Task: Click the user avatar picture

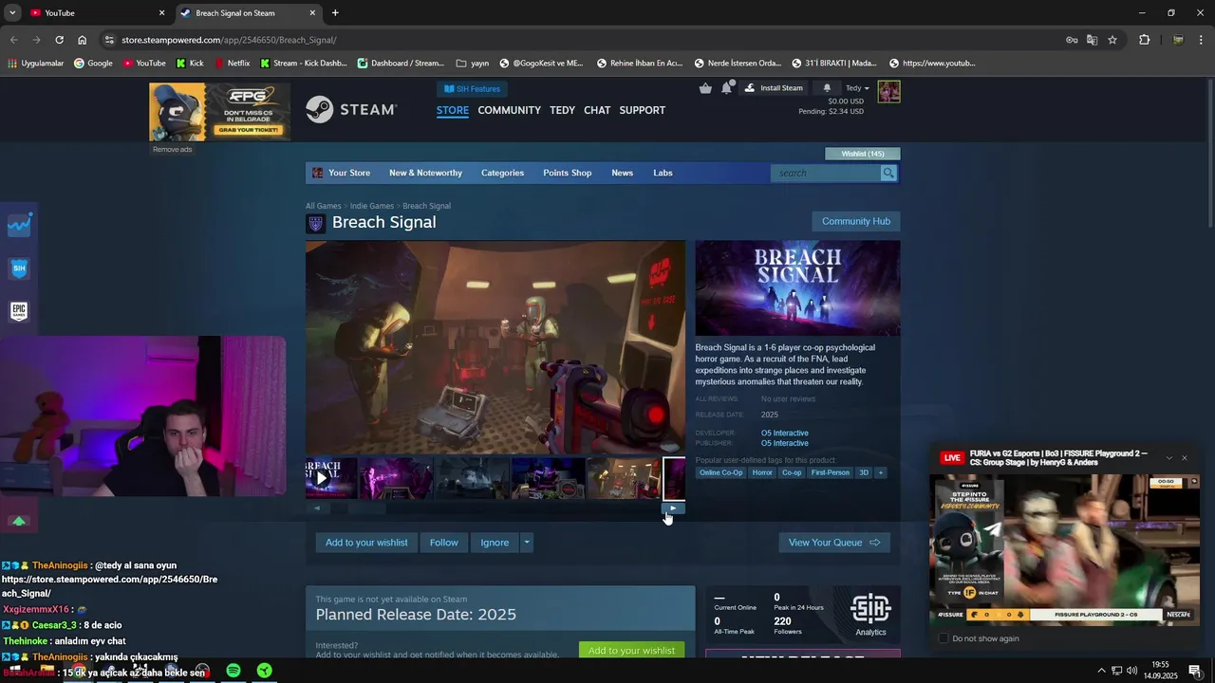Action: click(888, 92)
